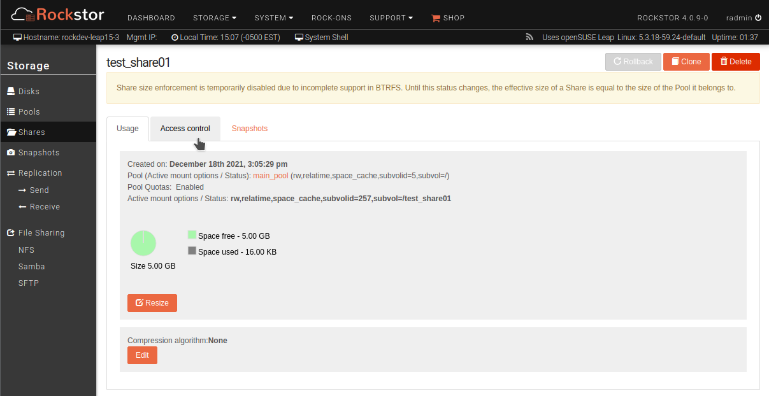The width and height of the screenshot is (769, 396).
Task: Click the RSS feed icon in status bar
Action: pyautogui.click(x=529, y=38)
